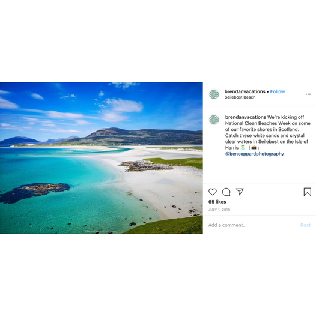Open comments via the speech bubble icon
This screenshot has width=316, height=316.
tap(226, 192)
